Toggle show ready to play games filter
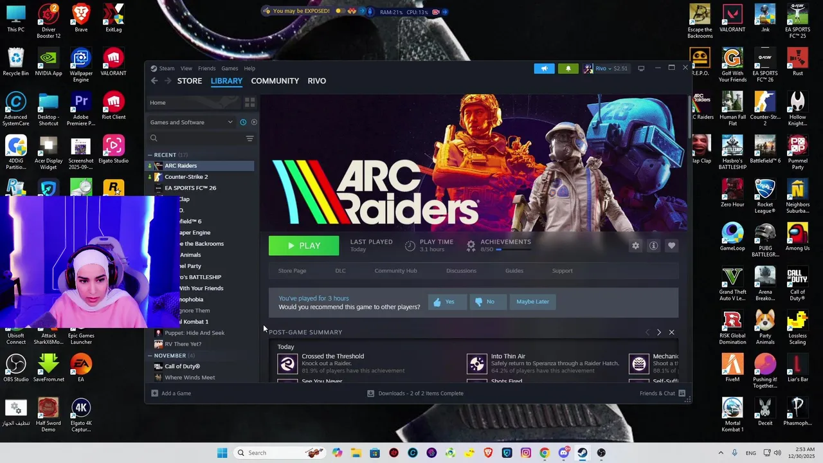This screenshot has height=463, width=823. pos(254,122)
